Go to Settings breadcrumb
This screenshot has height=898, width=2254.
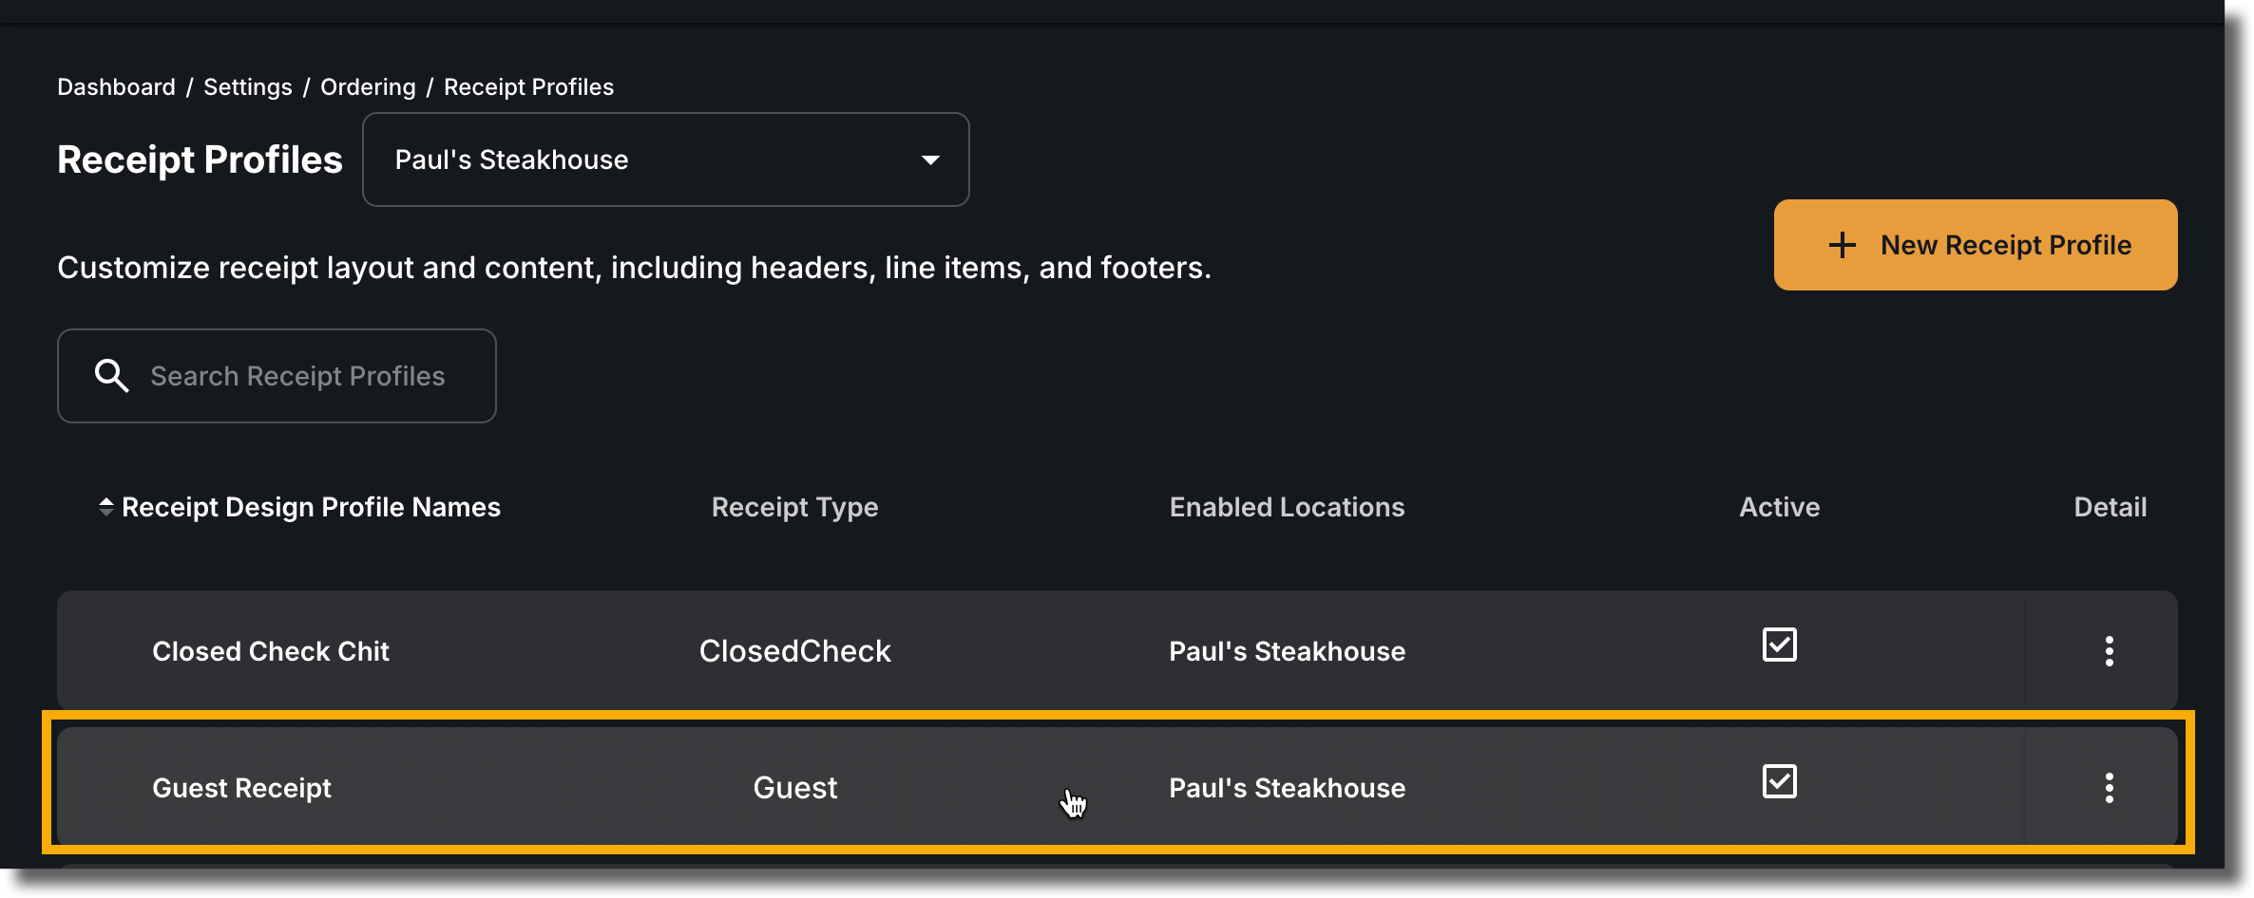pyautogui.click(x=248, y=87)
